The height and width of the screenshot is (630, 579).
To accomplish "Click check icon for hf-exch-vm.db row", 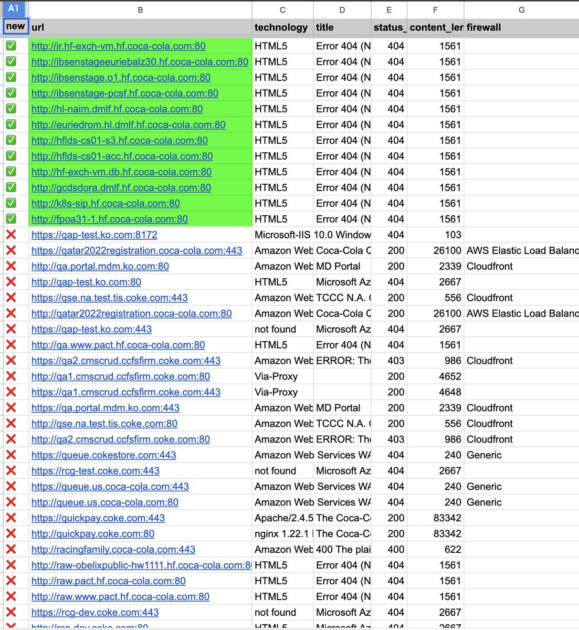I will point(10,172).
